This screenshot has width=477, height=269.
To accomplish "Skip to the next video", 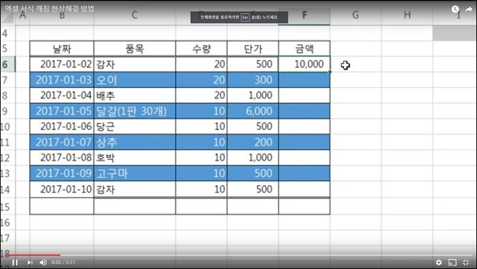I will pyautogui.click(x=30, y=262).
